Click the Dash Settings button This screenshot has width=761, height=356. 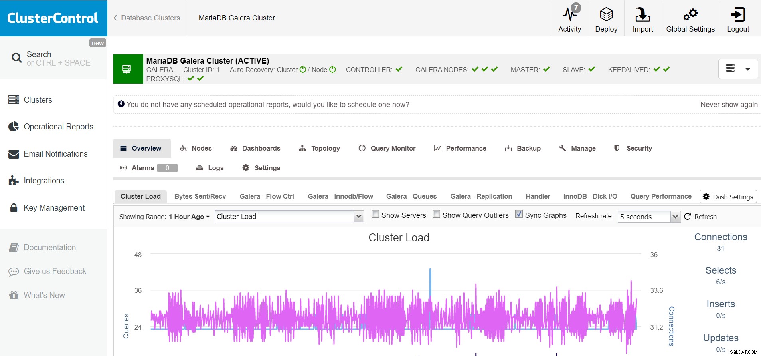(728, 197)
